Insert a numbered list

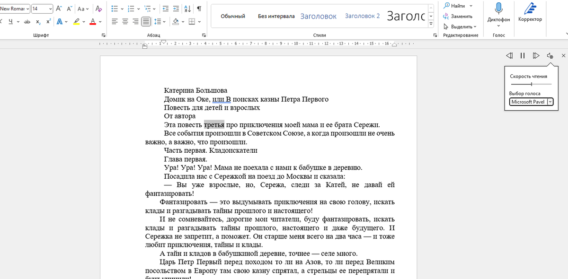click(x=131, y=9)
